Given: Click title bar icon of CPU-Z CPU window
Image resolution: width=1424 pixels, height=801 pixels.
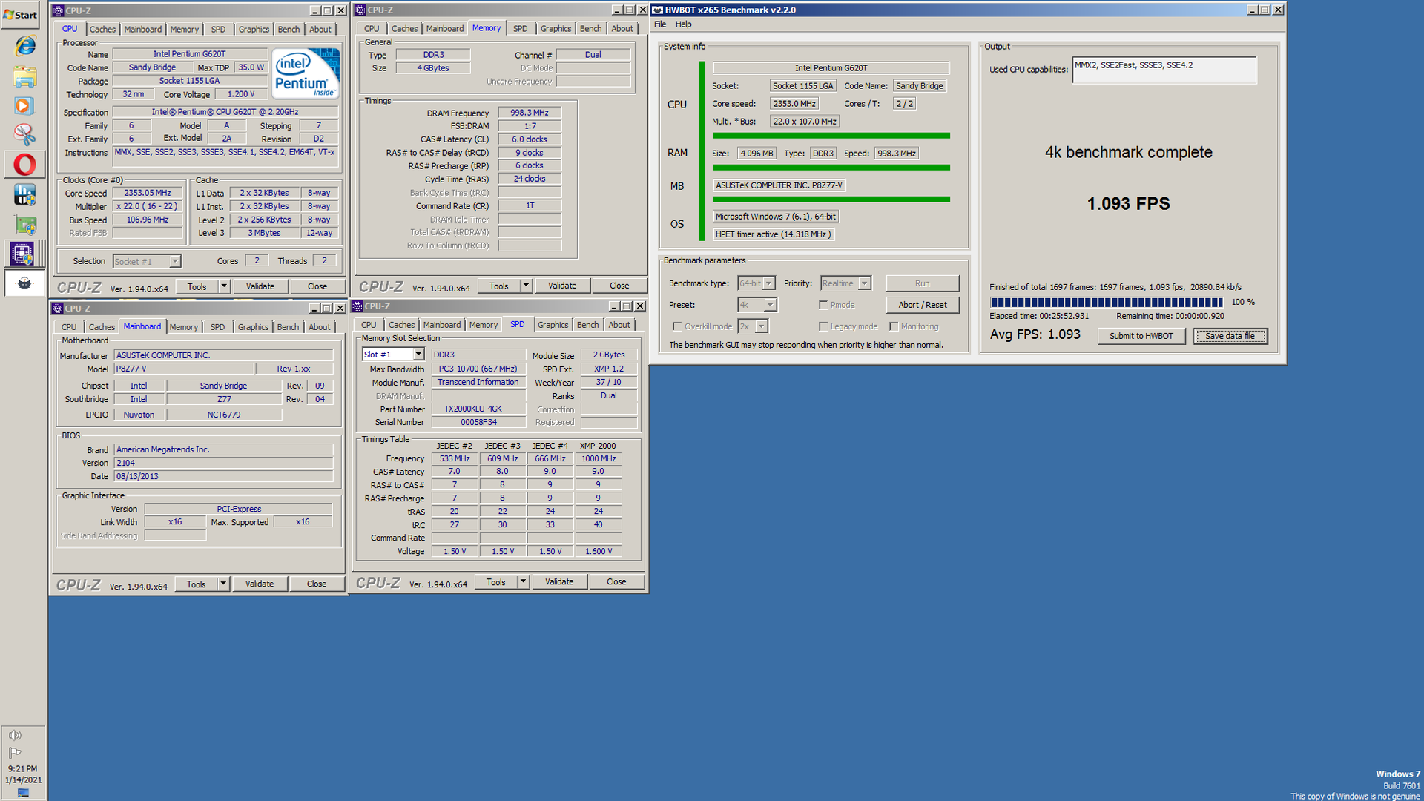Looking at the screenshot, I should 59,10.
